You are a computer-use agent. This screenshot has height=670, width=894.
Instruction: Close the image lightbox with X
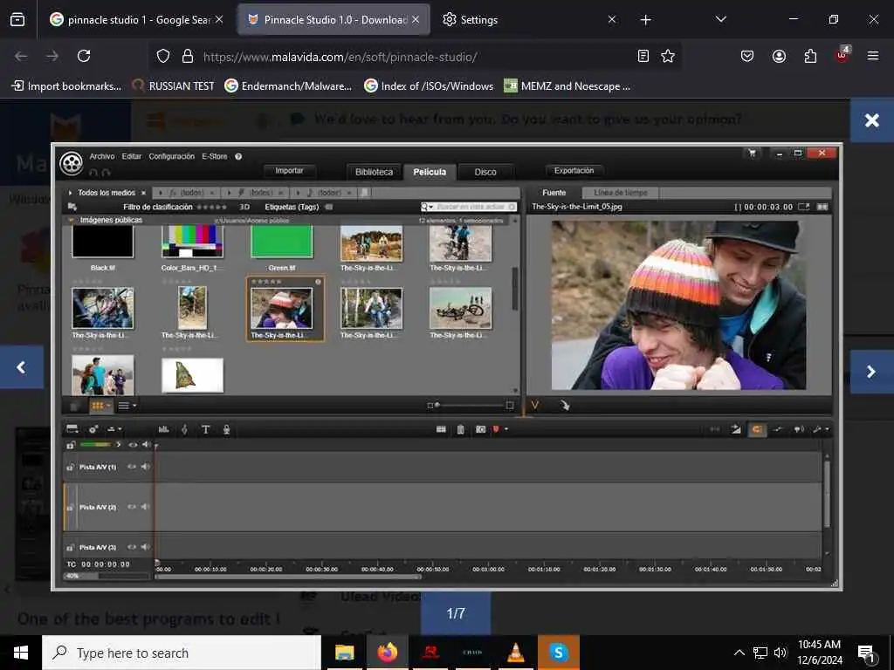click(872, 120)
